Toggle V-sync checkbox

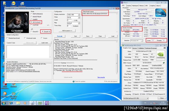(x=42, y=38)
